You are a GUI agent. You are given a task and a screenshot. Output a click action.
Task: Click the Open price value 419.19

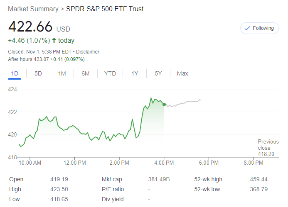click(59, 179)
